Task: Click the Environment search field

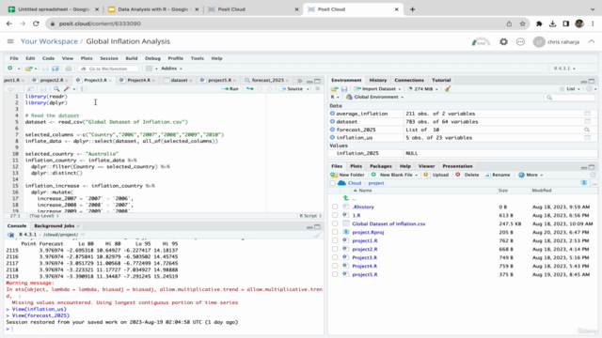Action: point(569,98)
